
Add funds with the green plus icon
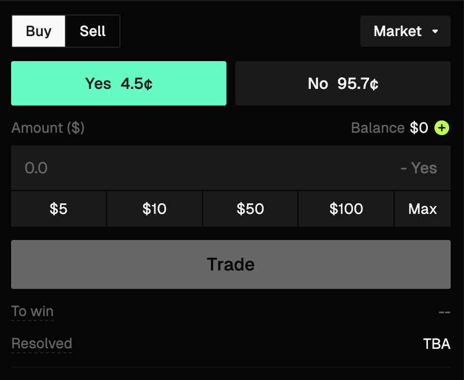tap(442, 128)
